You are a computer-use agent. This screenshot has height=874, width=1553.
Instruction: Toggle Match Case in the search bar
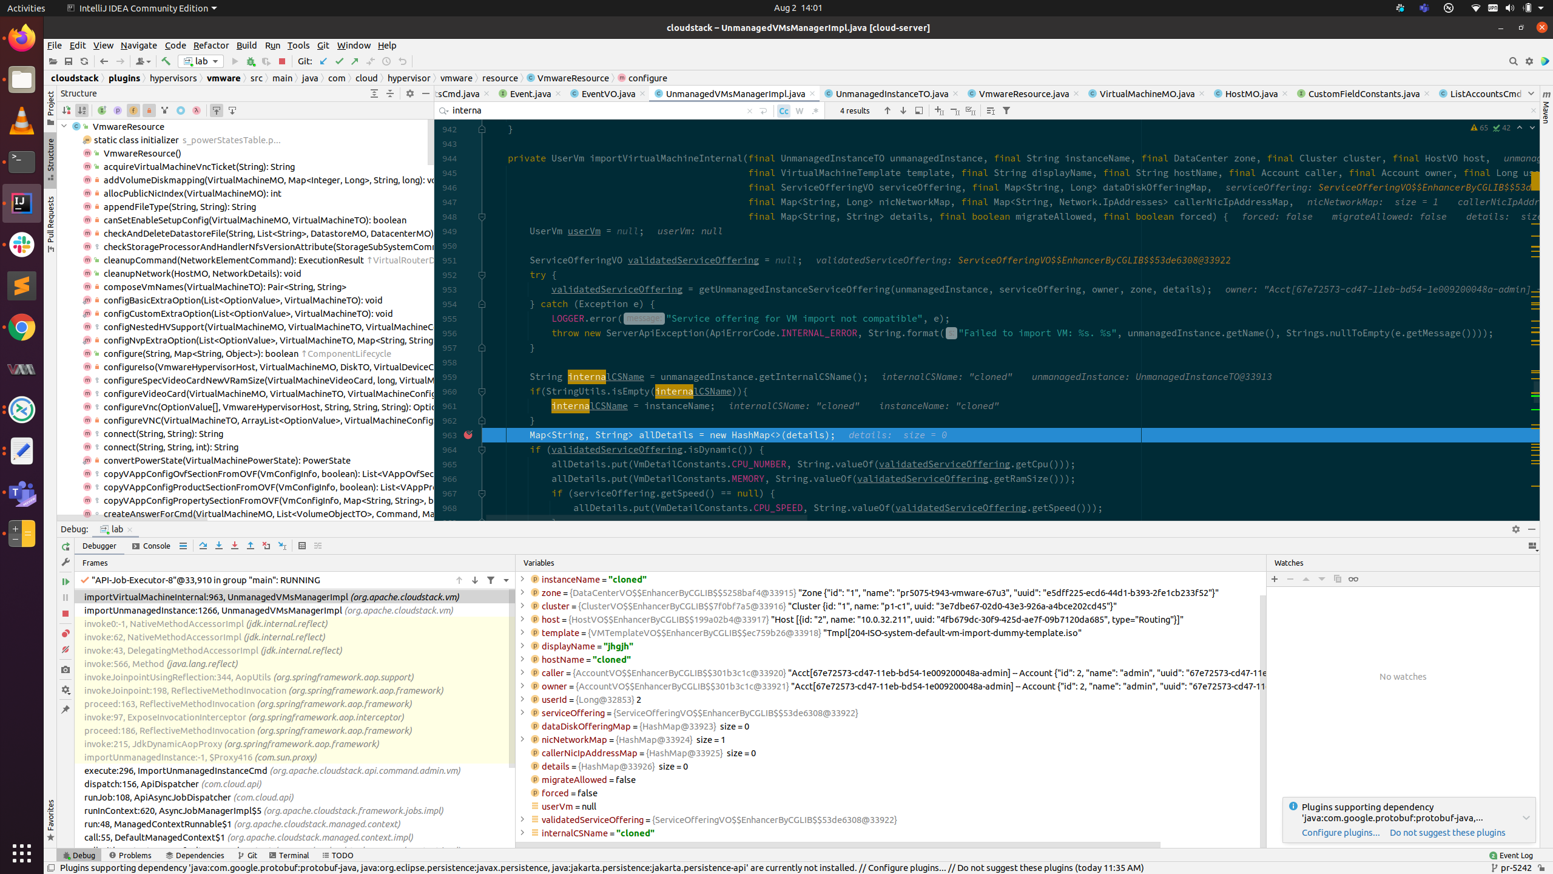(784, 110)
